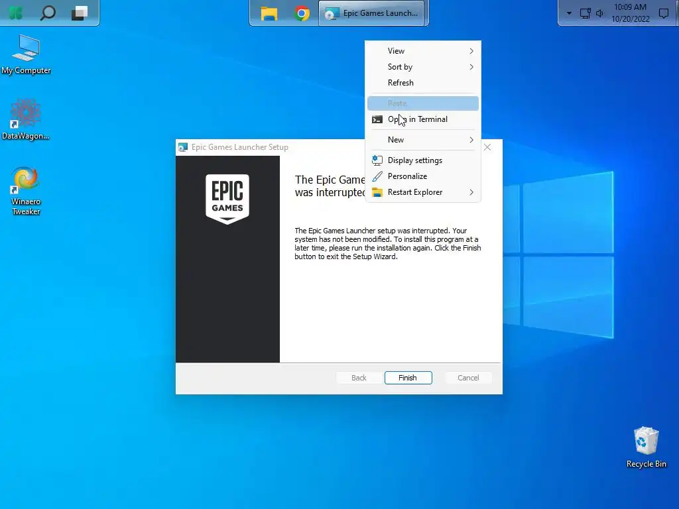Click the chevron arrow on Sort by

[471, 67]
